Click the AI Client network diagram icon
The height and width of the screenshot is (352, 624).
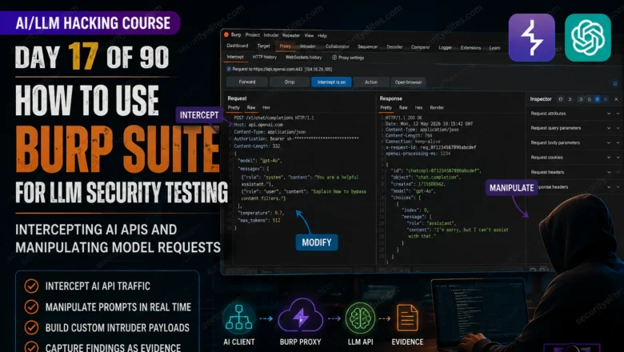pos(238,318)
